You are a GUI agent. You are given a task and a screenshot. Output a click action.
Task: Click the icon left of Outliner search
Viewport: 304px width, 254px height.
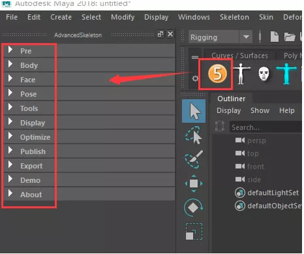pos(220,126)
